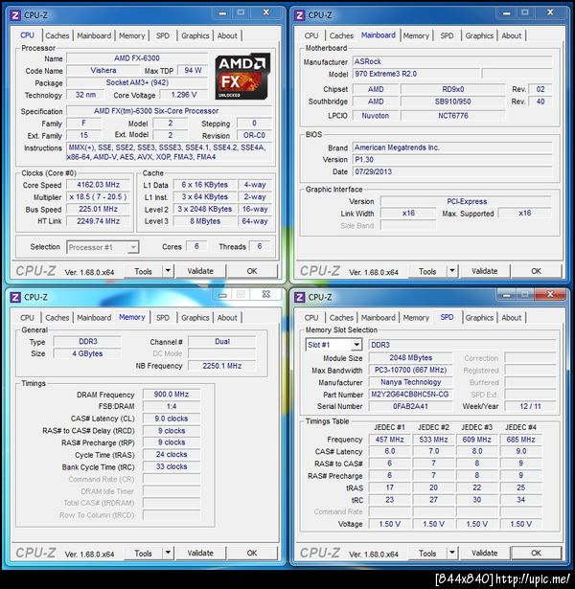The width and height of the screenshot is (575, 589).
Task: Click the memory size value '4 GBytes'
Action: click(x=87, y=353)
